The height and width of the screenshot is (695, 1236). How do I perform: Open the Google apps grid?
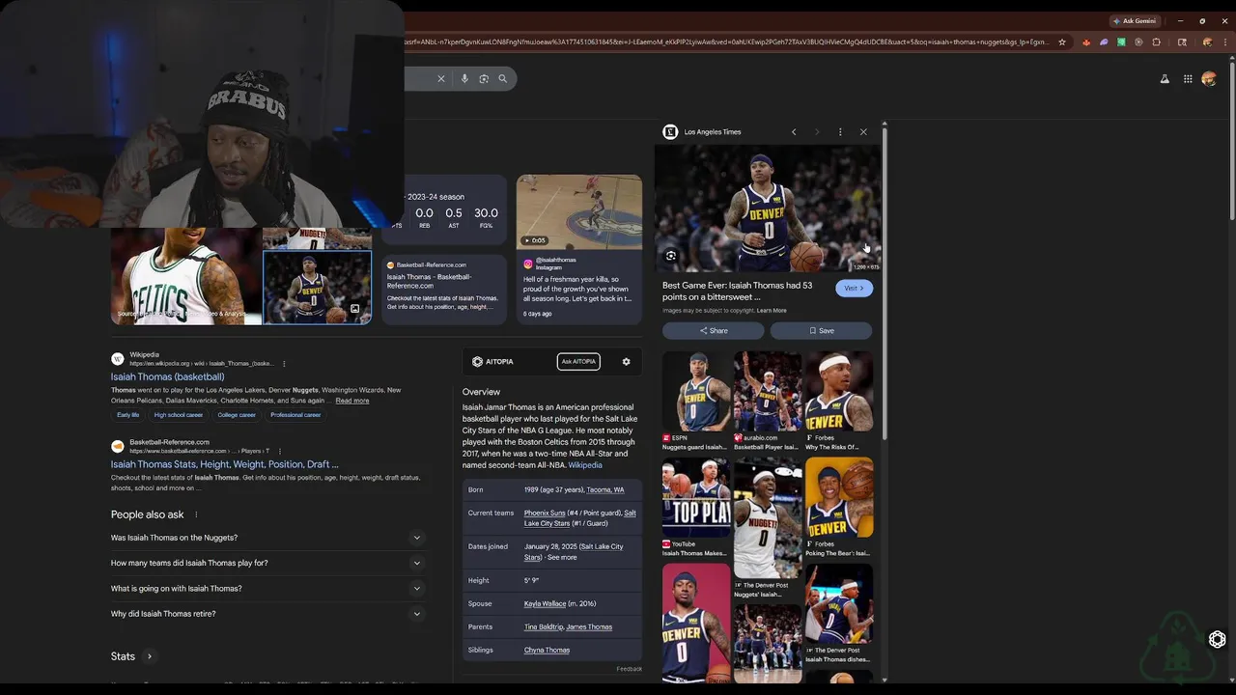(1188, 79)
